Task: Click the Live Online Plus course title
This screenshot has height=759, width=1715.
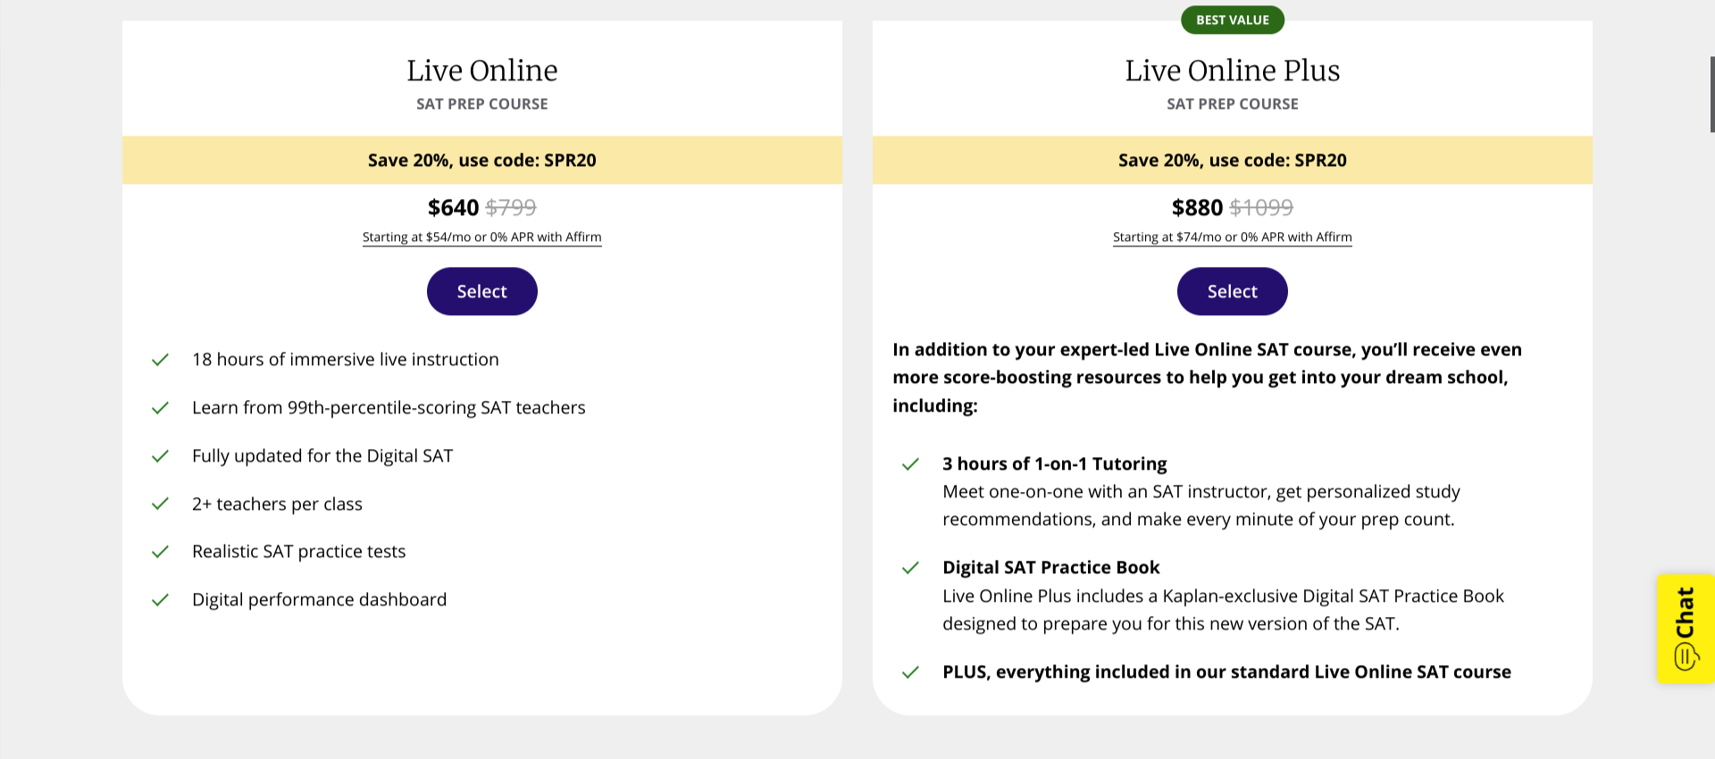Action: (1232, 71)
